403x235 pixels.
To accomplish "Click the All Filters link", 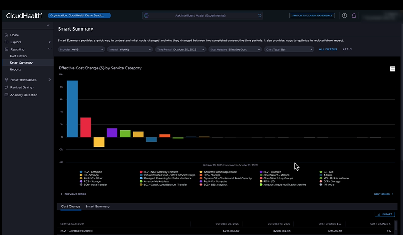I will point(328,49).
